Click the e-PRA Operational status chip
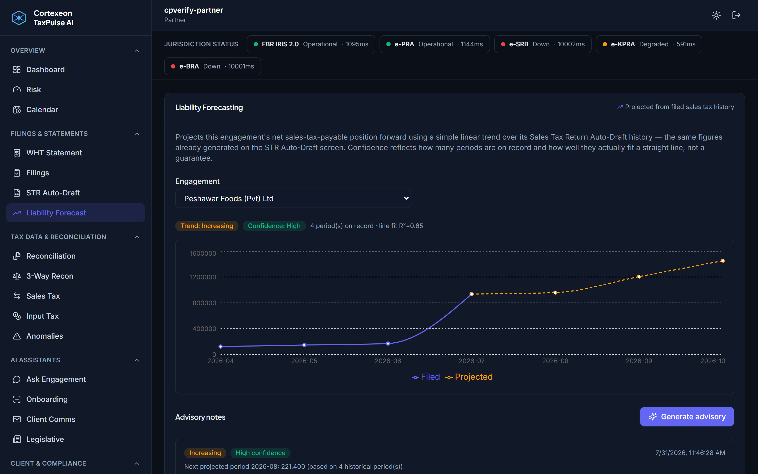 tap(435, 44)
